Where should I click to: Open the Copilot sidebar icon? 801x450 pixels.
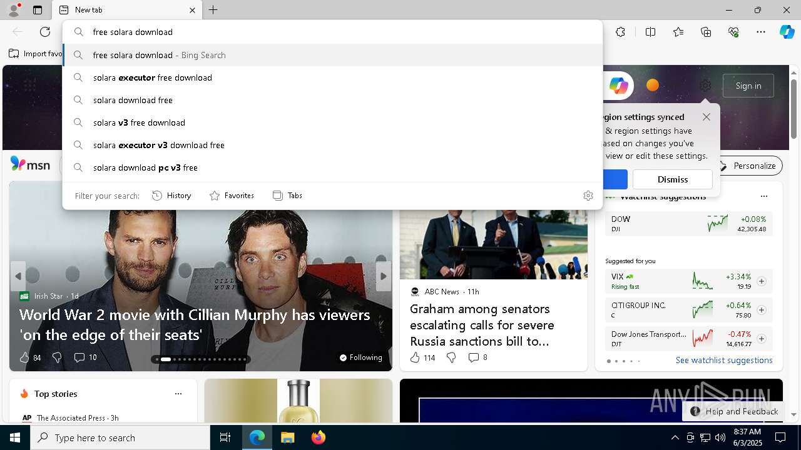[x=787, y=32]
